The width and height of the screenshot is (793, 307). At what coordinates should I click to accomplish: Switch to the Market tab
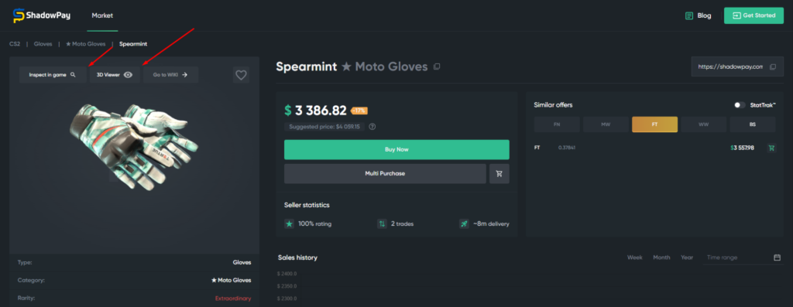(102, 15)
